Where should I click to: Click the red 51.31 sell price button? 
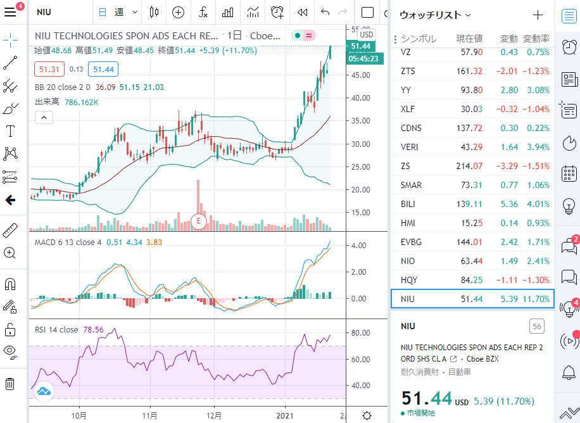(x=49, y=69)
